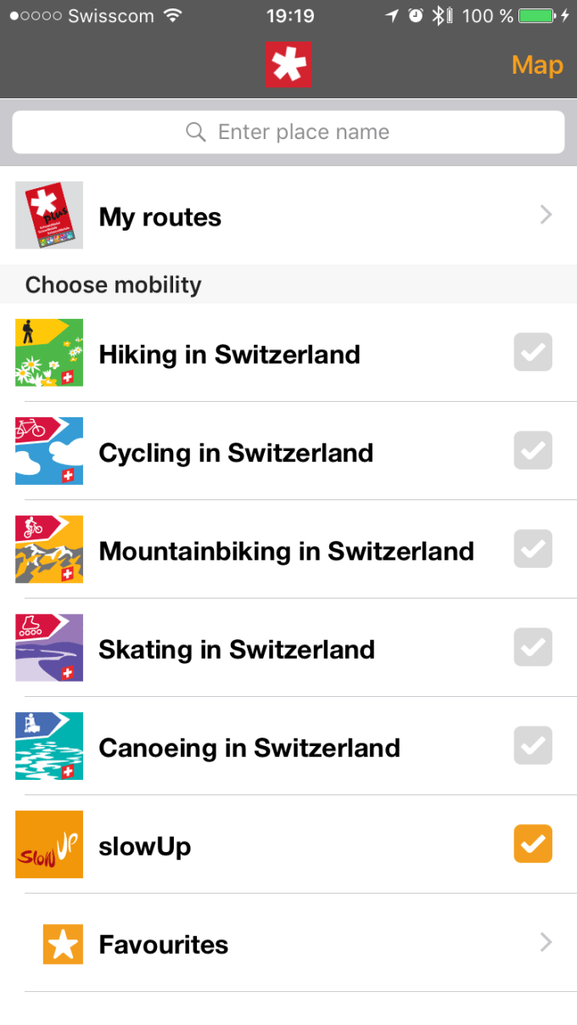Tap the Favourites star icon

pos(63,944)
